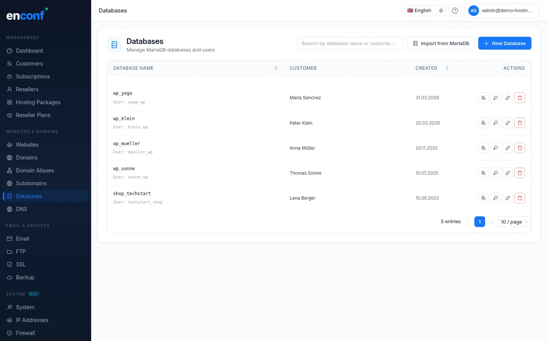Viewport: 547px width, 341px height.
Task: Open Domains in sidebar
Action: [x=46, y=158]
